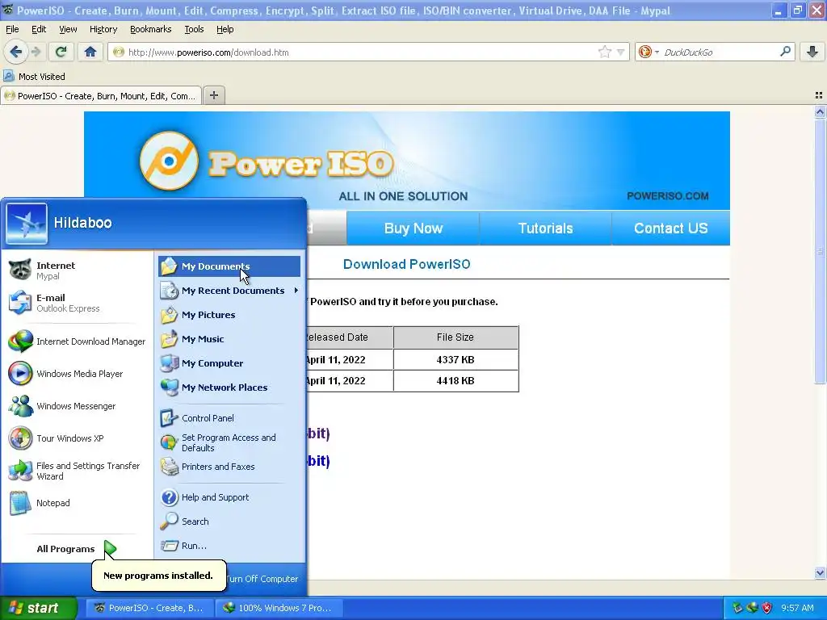Open Notepad from Start menu

click(x=78, y=503)
